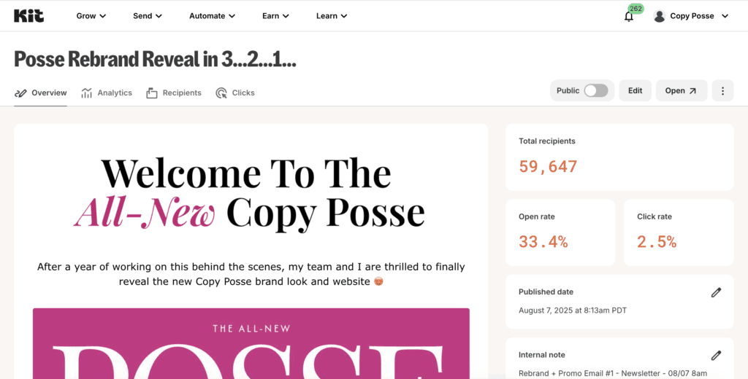Edit the Published date with pencil icon
Viewport: 748px width, 379px height.
pos(716,292)
